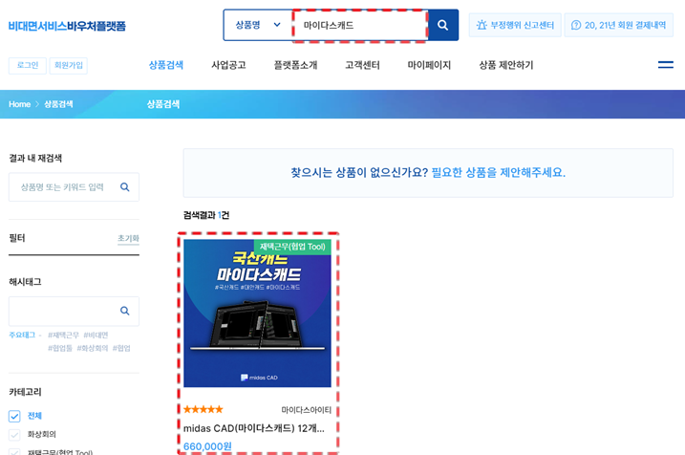Click the siren icon by 부정행위 신고센터
The image size is (685, 455).
482,25
